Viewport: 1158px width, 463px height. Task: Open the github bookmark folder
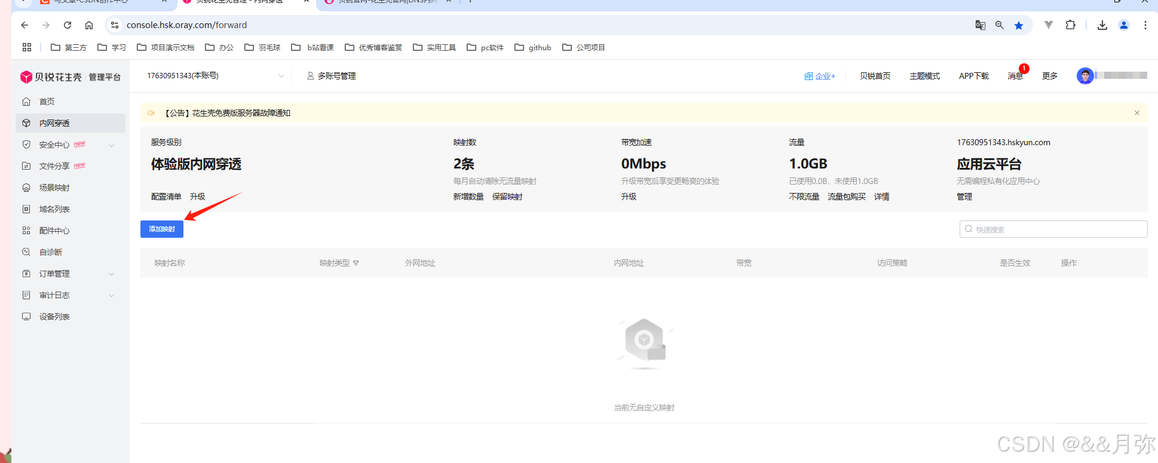533,47
